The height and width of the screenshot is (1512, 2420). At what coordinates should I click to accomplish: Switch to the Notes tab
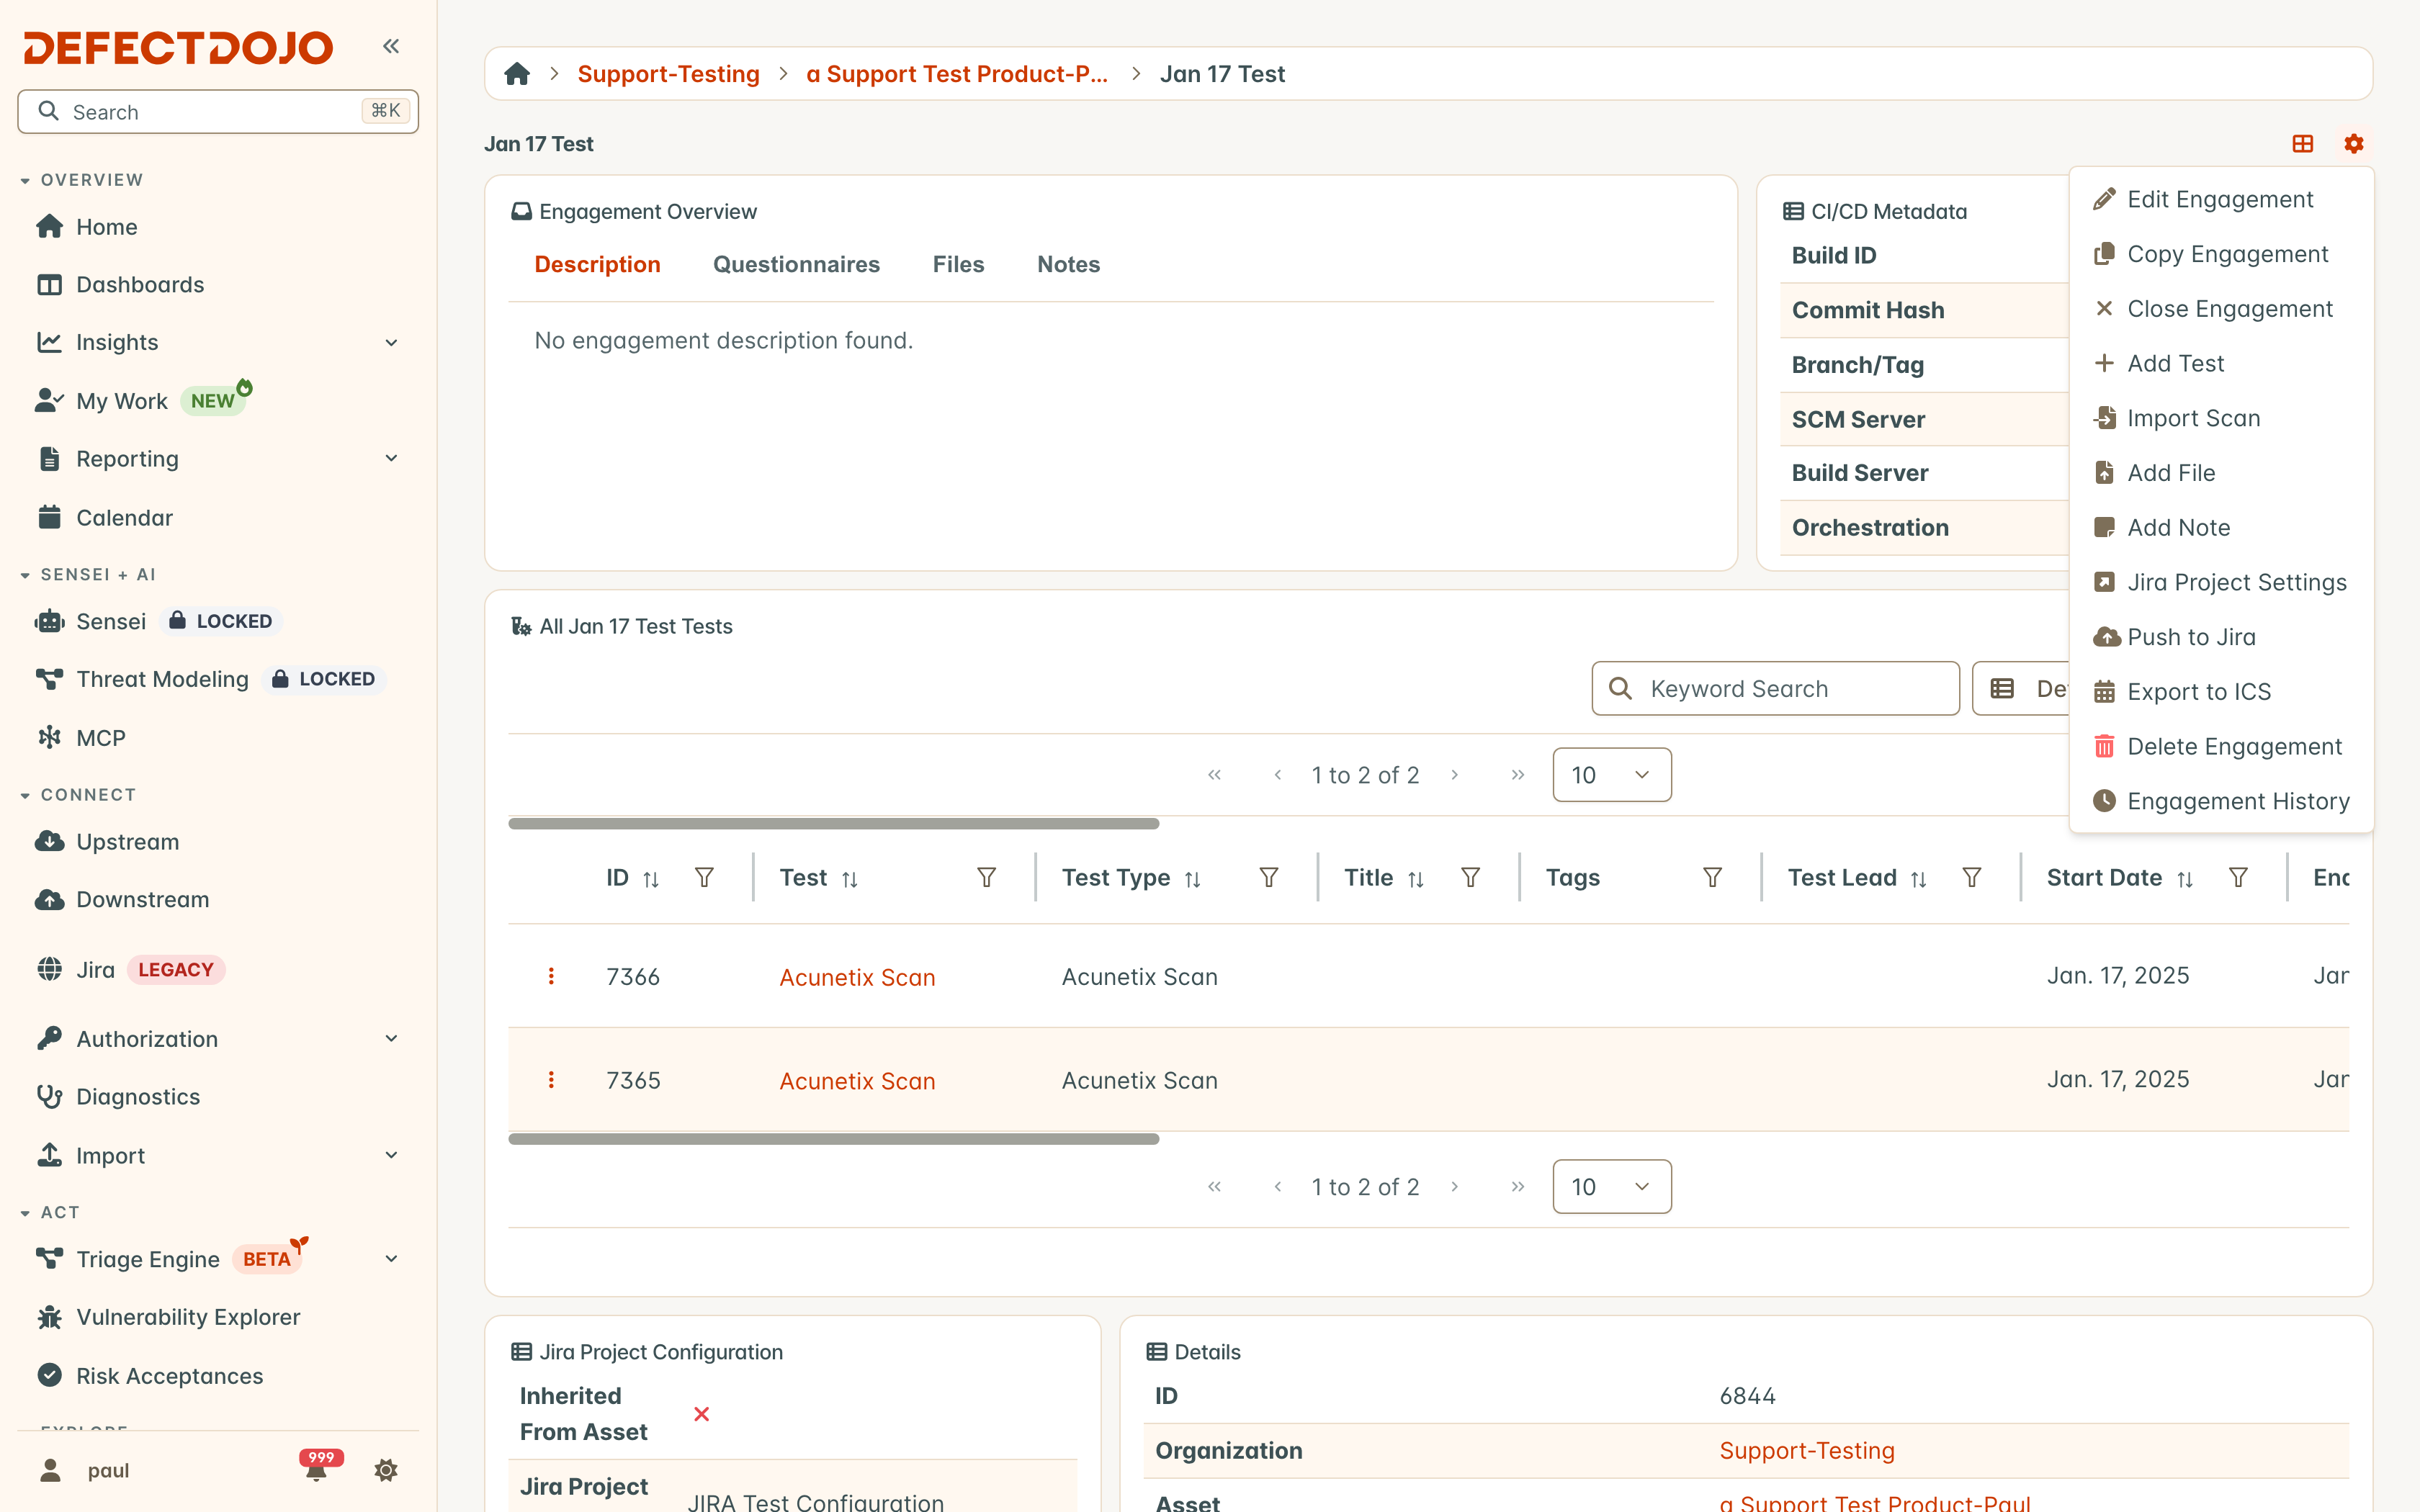pyautogui.click(x=1068, y=264)
